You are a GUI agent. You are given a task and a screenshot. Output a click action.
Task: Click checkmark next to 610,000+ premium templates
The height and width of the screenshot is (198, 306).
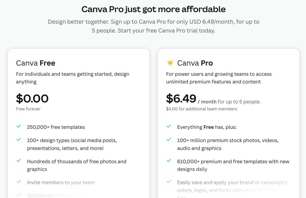(169, 161)
